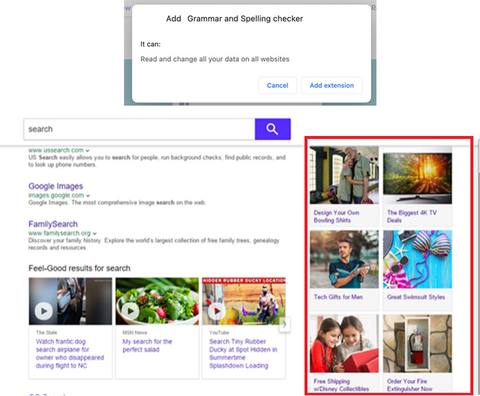Expand the ussearch.com URL dropdown arrow
The image size is (480, 396).
88,150
